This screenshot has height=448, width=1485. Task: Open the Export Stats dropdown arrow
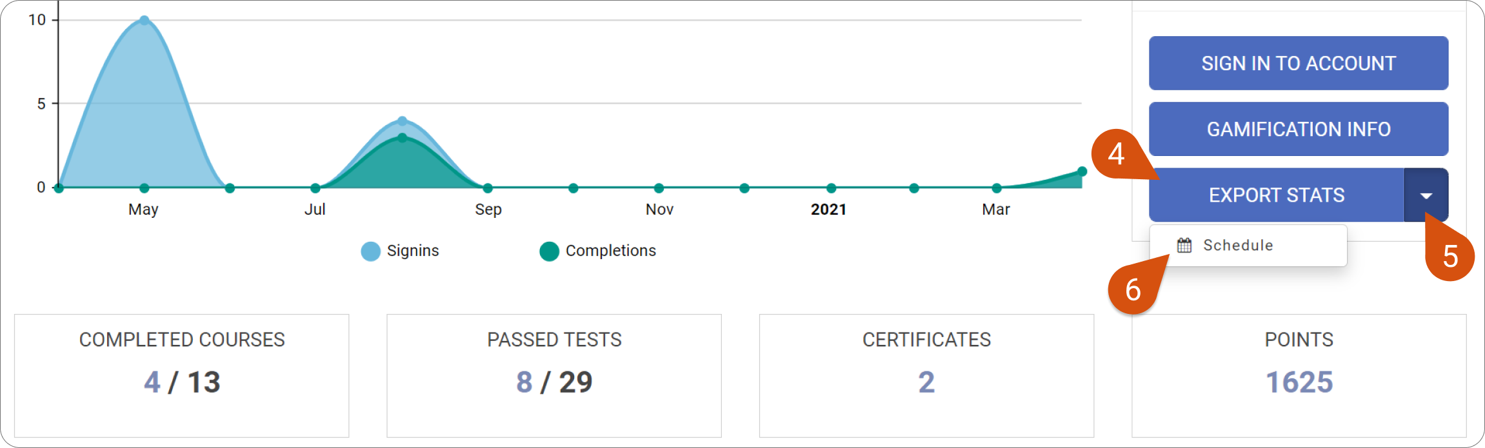[1426, 195]
